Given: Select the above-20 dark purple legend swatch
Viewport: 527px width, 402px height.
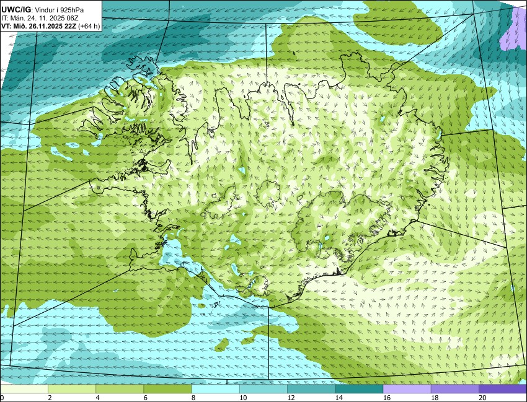Looking at the screenshot, I should pyautogui.click(x=503, y=389).
